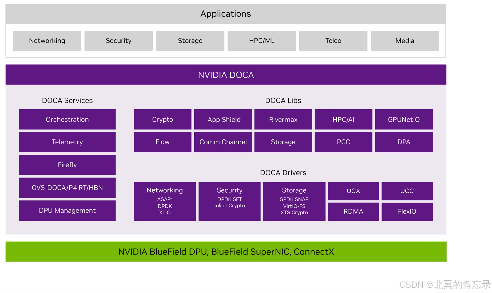Click the Media application box
This screenshot has width=492, height=293.
(405, 41)
